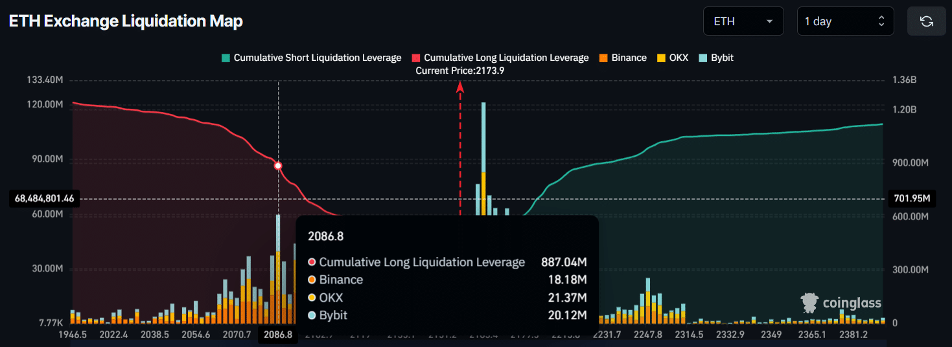The image size is (952, 347).
Task: Expand the 1 day timeframe dropdown
Action: coord(845,21)
